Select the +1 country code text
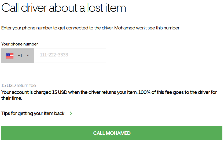The width and height of the screenshot is (224, 141). click(20, 56)
